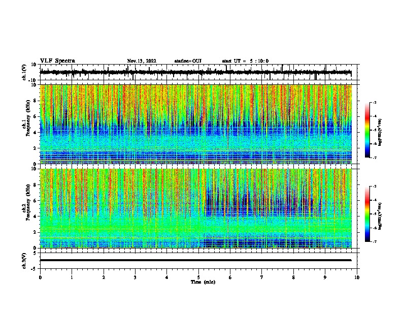Click the 8 kHz tick on ch.2 frequency axis

[35, 185]
